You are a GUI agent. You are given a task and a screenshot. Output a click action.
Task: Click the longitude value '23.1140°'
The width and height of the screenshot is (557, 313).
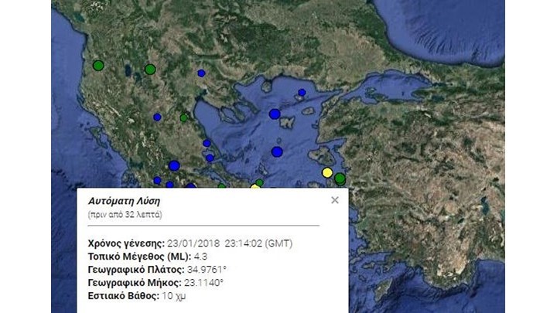coord(203,283)
